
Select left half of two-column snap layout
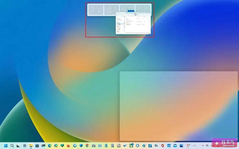tap(92, 10)
